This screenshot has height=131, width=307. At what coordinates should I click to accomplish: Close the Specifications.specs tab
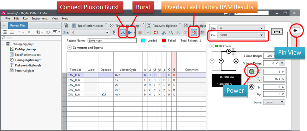pyautogui.click(x=106, y=24)
